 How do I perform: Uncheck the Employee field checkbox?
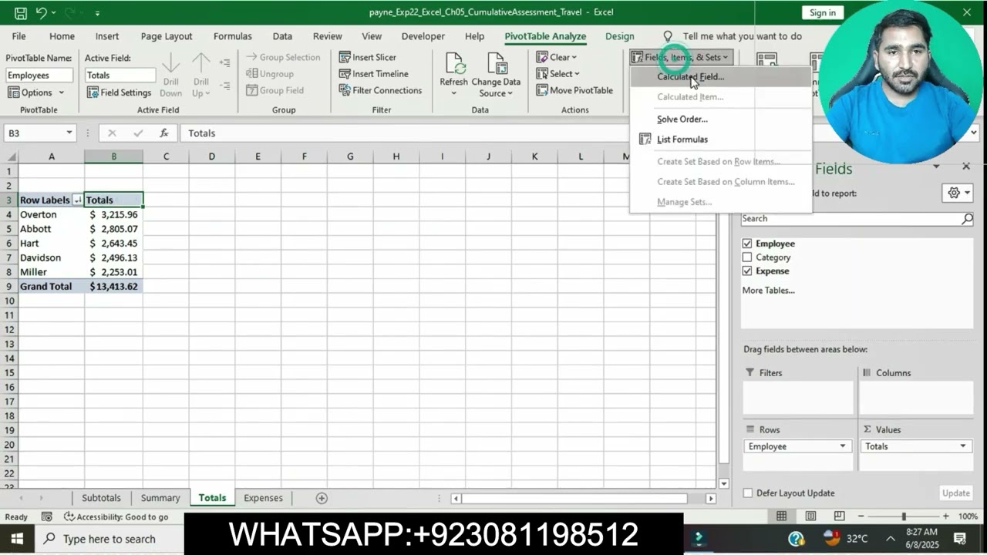click(746, 244)
